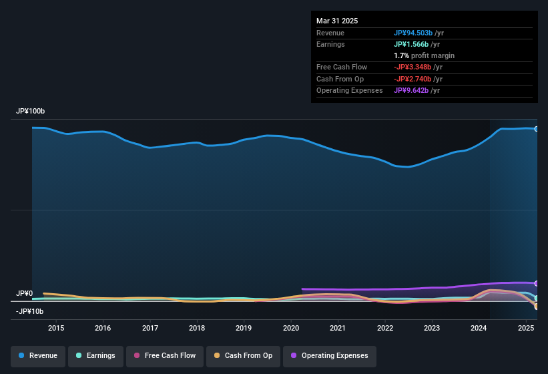The width and height of the screenshot is (548, 374).
Task: Click the Cash From Op endpoint marker
Action: [536, 307]
